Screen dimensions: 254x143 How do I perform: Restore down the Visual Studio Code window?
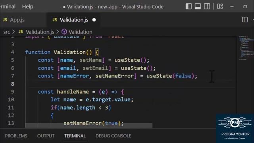pyautogui.click(x=245, y=7)
